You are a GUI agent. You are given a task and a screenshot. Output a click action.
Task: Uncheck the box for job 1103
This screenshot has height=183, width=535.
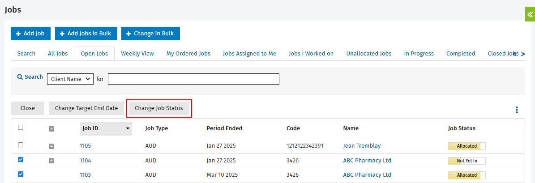point(21,174)
